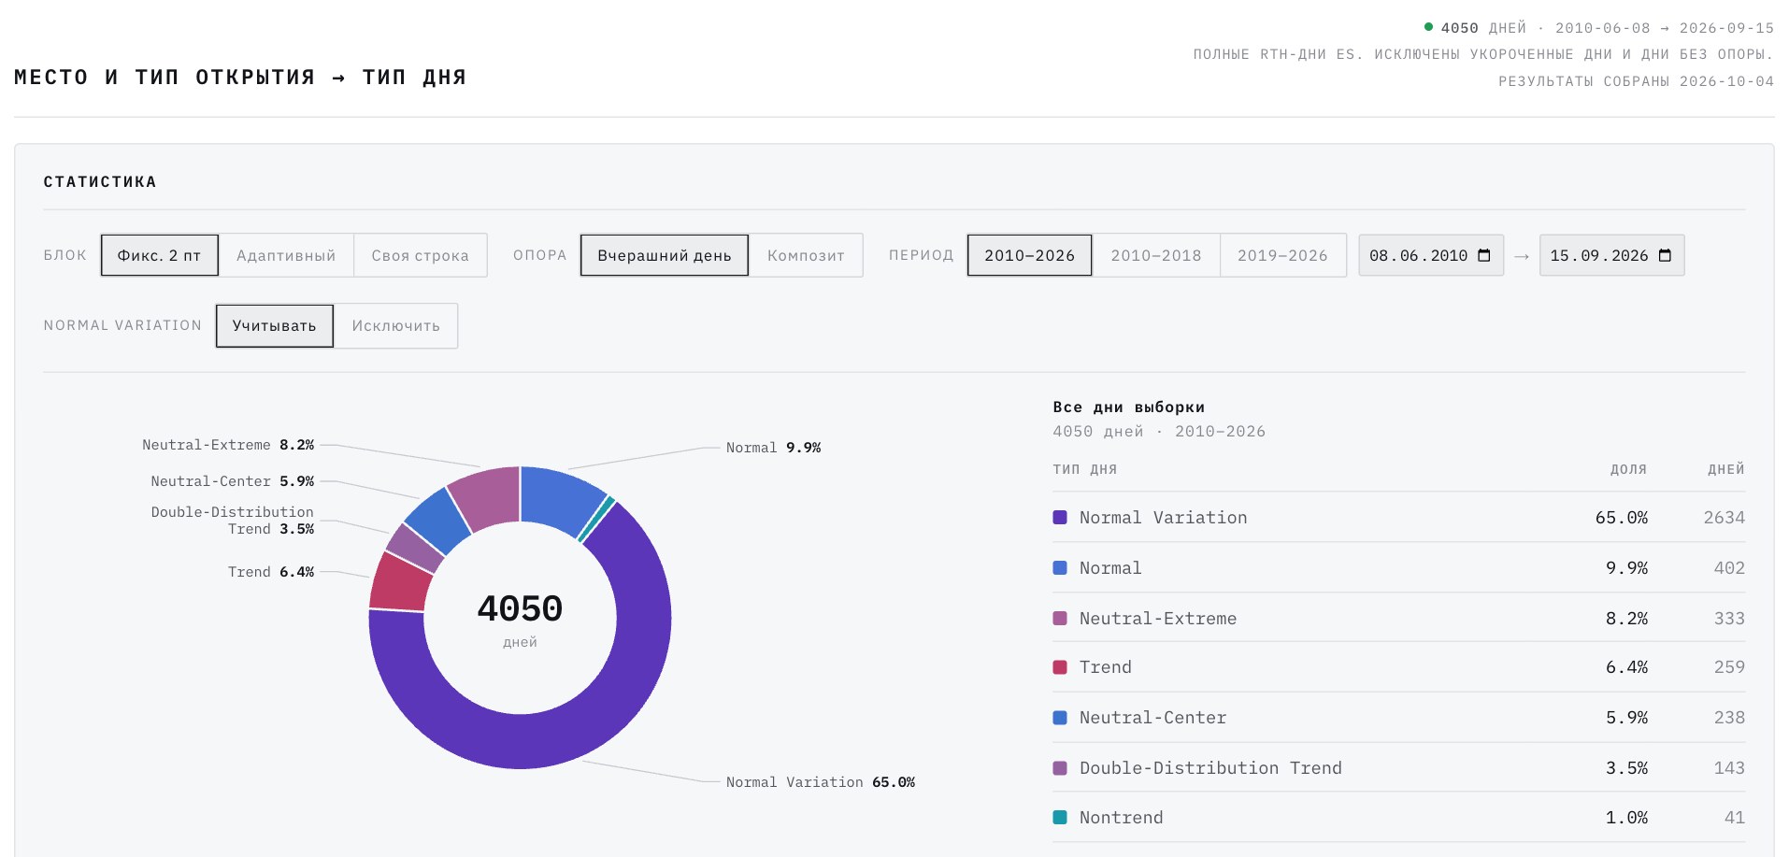Click the 2634 days value for Normal Variation
Image resolution: width=1789 pixels, height=857 pixels.
click(x=1725, y=517)
